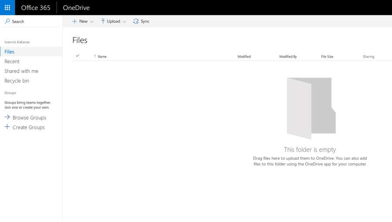Image resolution: width=392 pixels, height=222 pixels.
Task: Go to Shared with me
Action: click(21, 71)
